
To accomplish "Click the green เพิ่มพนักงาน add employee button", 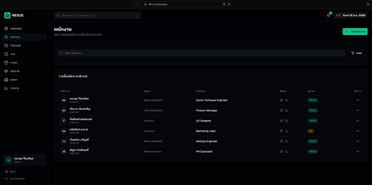I will [355, 31].
